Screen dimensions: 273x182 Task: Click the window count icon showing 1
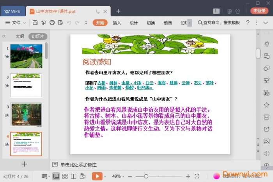click(x=216, y=11)
